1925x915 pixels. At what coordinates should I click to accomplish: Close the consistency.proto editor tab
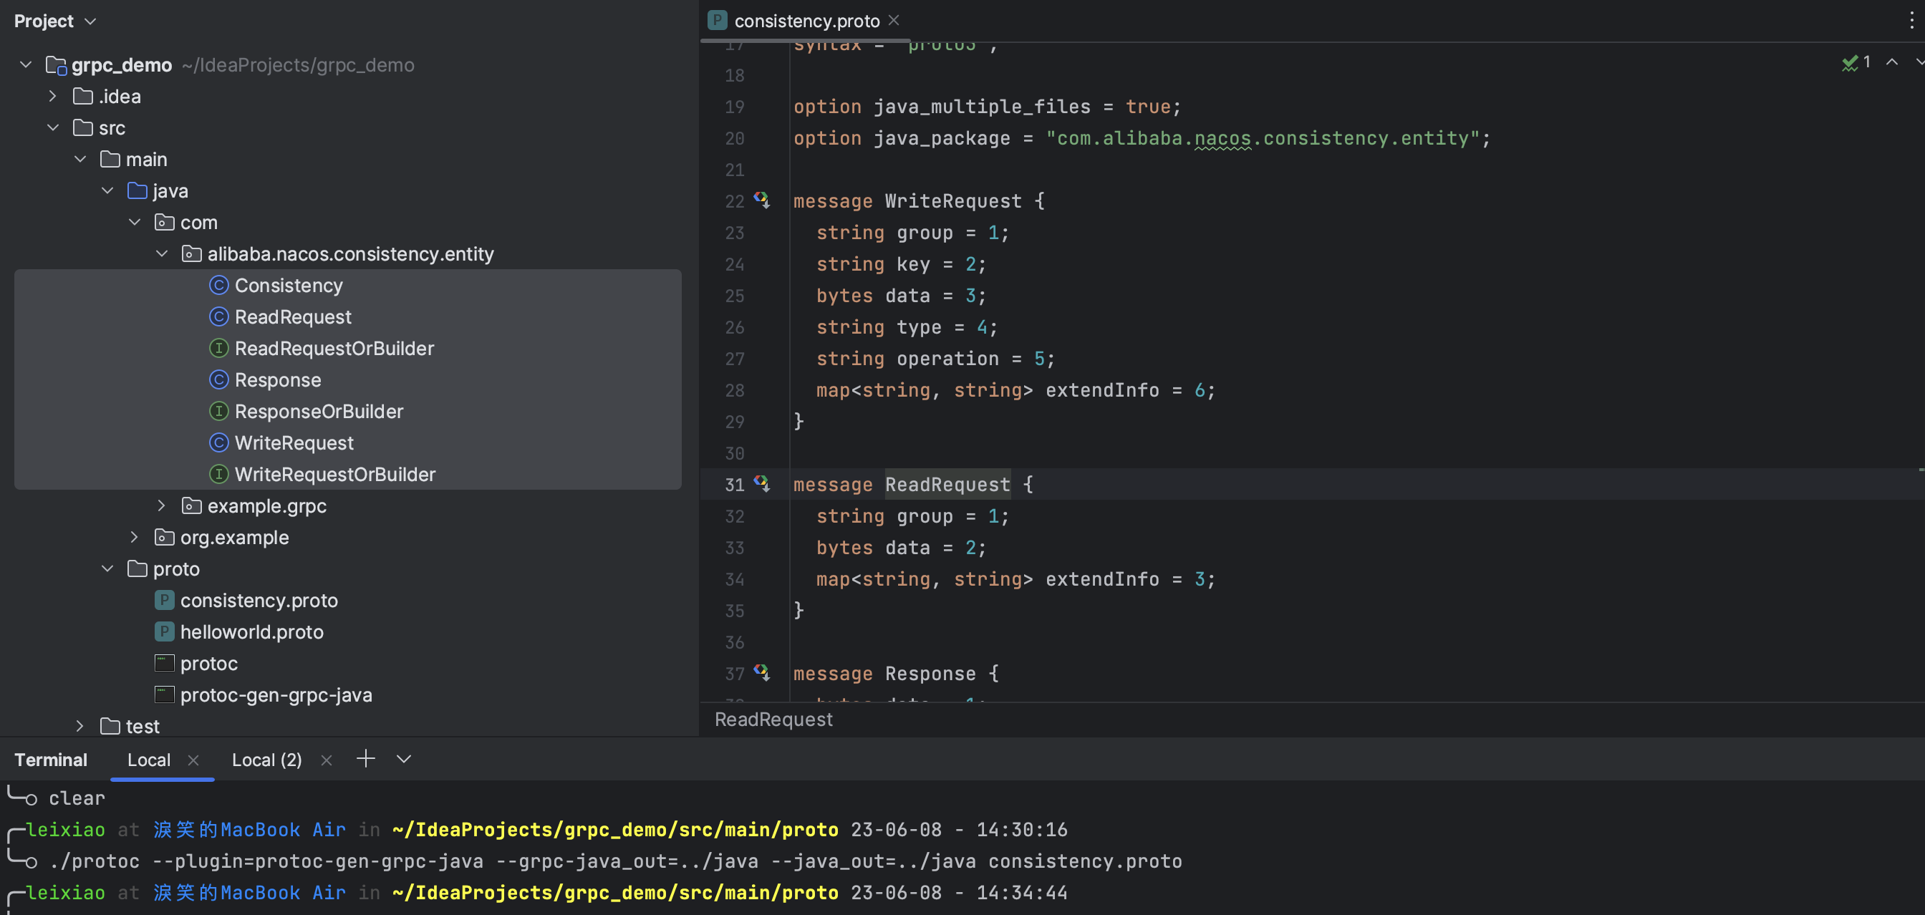point(894,20)
